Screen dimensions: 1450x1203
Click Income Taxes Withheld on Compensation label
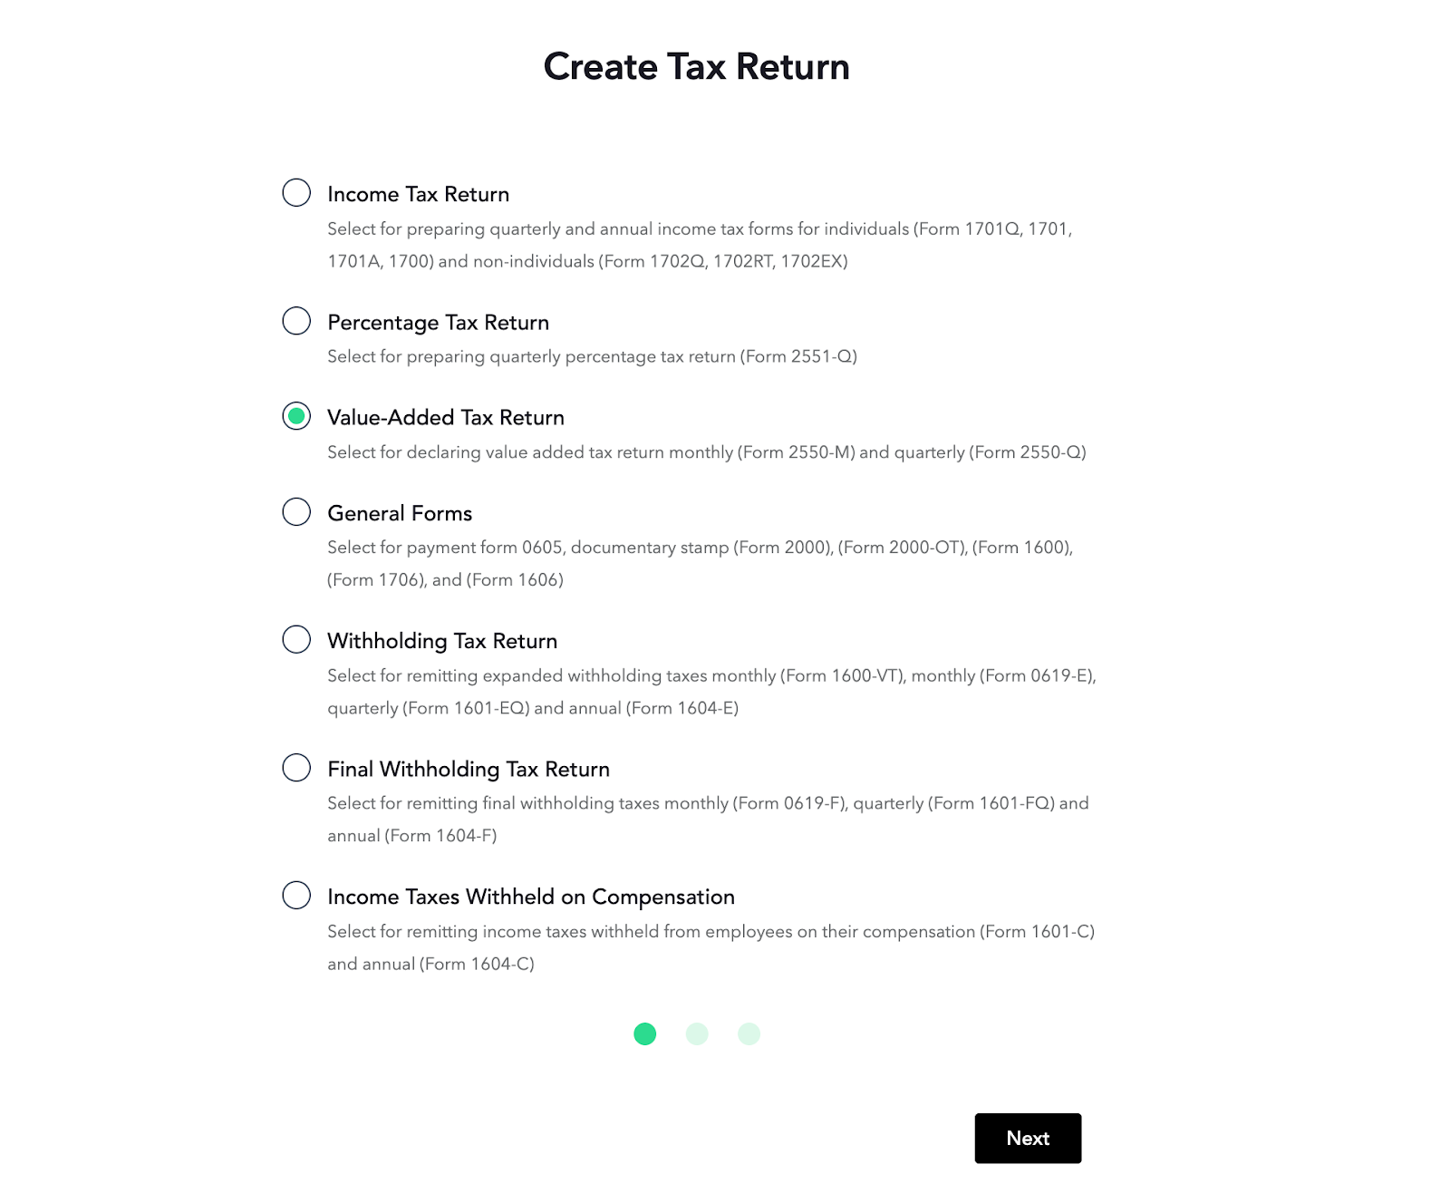531,897
